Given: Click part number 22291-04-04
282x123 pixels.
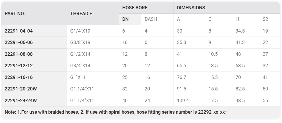Looking at the screenshot, I should point(19,31).
